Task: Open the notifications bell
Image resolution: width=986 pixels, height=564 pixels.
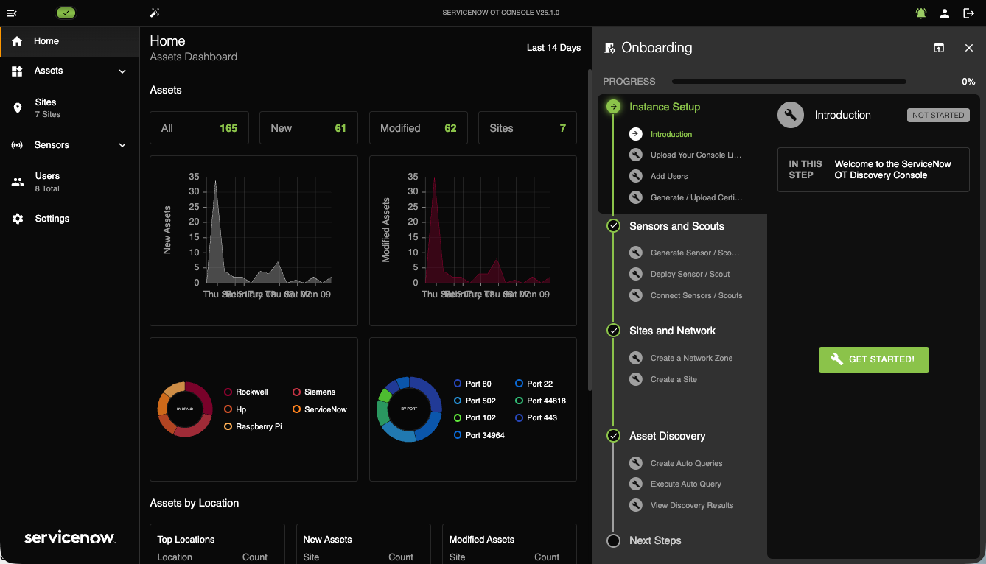Action: click(921, 13)
